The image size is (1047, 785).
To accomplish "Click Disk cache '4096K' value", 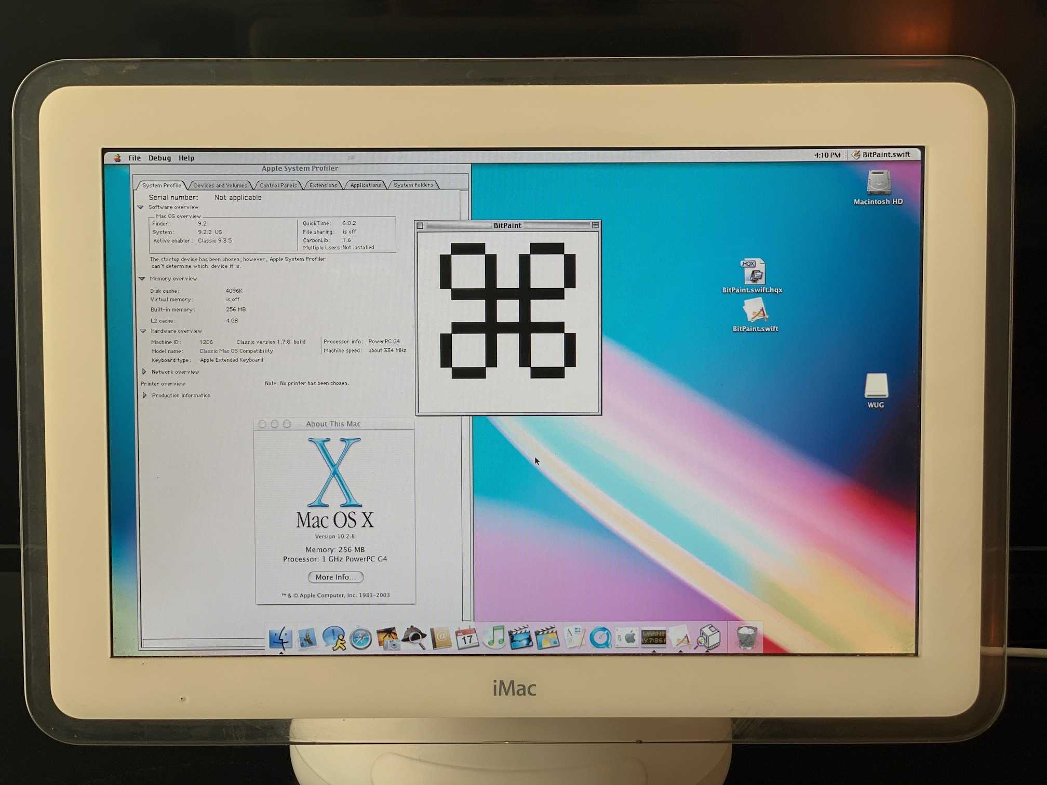I will [234, 291].
